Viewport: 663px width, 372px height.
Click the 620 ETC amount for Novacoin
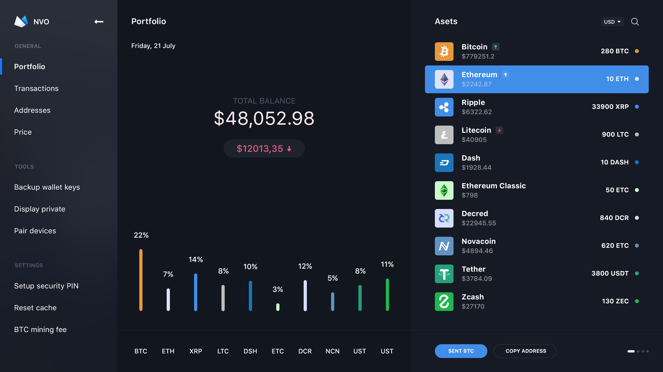pos(615,245)
